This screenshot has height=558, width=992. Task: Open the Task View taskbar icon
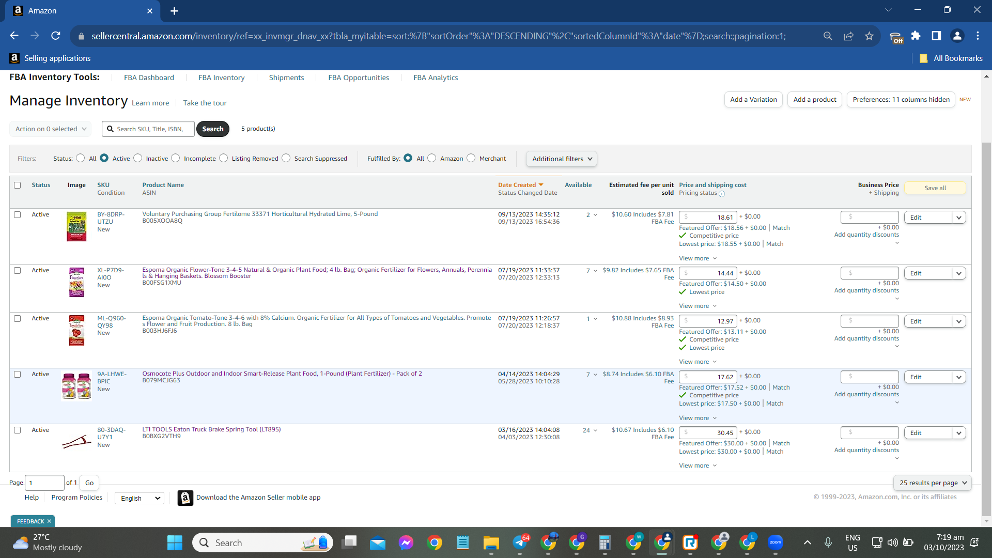[349, 542]
